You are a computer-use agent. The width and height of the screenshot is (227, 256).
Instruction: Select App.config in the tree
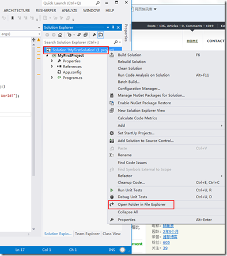pos(72,72)
